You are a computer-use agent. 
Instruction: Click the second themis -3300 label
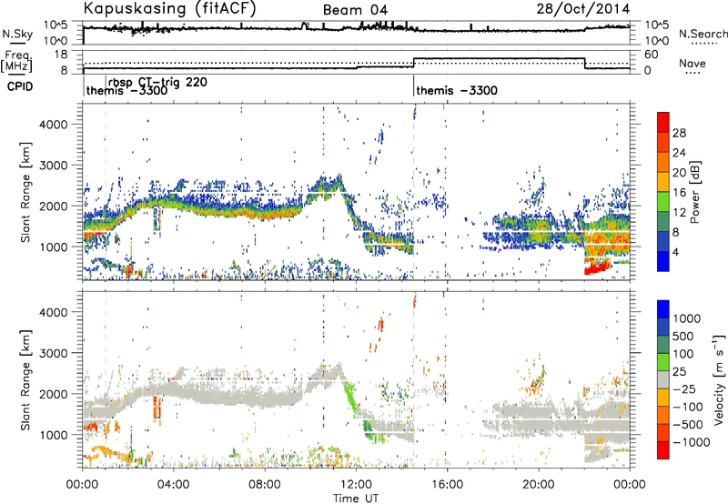(457, 90)
